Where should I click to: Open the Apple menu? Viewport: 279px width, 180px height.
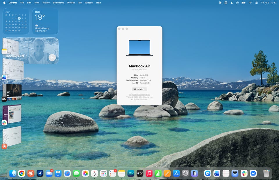(4, 3)
